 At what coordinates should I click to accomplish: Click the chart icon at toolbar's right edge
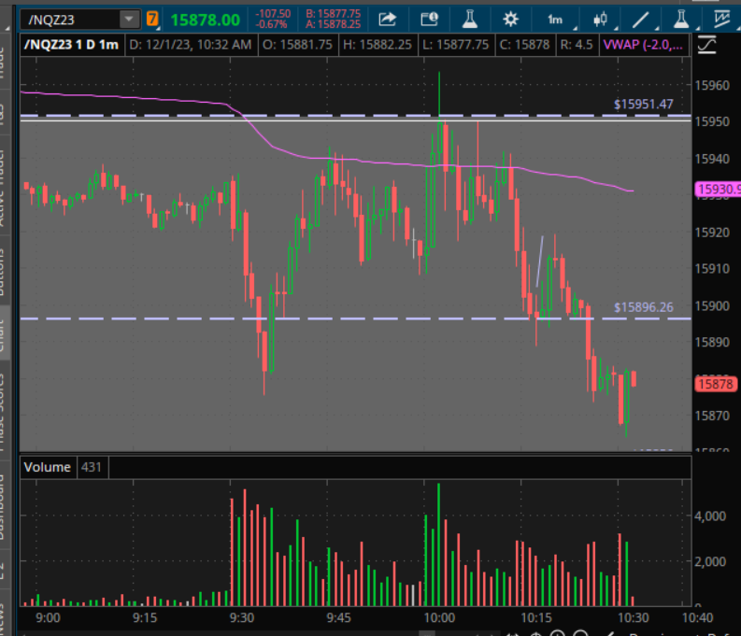(721, 20)
